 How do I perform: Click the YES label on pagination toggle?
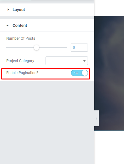click(x=76, y=73)
